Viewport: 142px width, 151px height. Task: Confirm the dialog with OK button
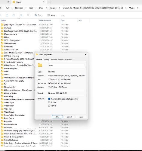coord(57,117)
